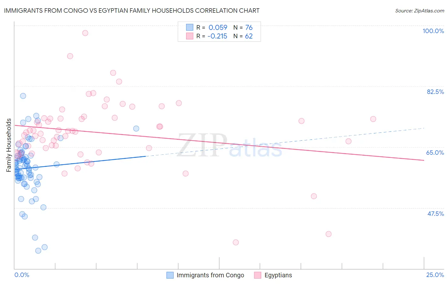Click the R = 0.059 value

pos(212,27)
